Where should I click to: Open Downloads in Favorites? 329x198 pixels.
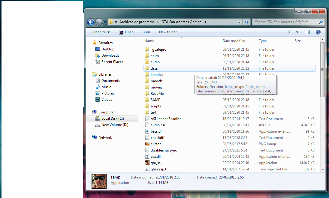coord(110,55)
